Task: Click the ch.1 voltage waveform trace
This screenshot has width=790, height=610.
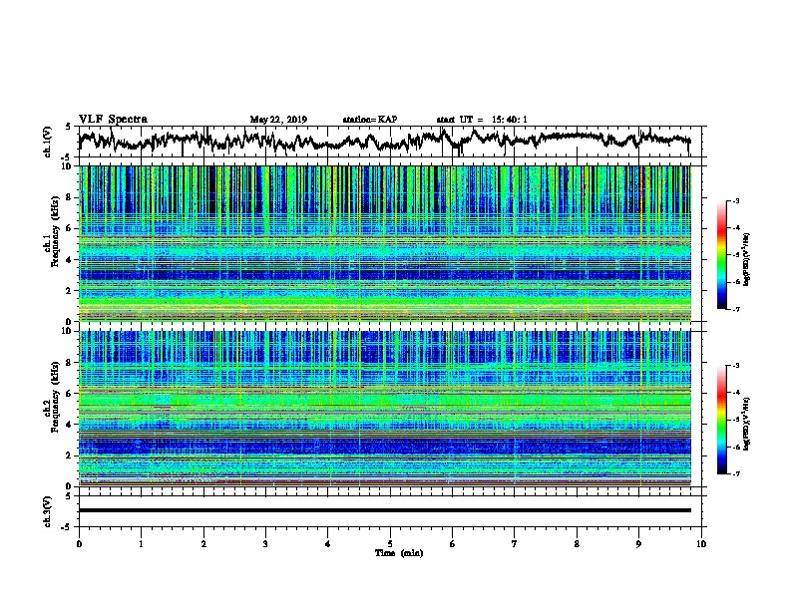Action: pyautogui.click(x=384, y=141)
